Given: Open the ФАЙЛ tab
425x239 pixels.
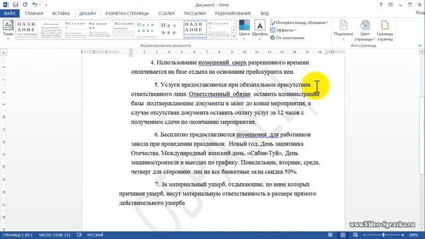Looking at the screenshot, I should pyautogui.click(x=9, y=13).
